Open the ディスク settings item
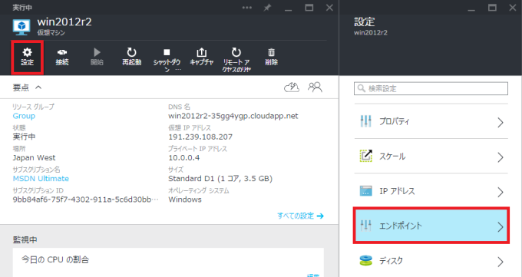The image size is (522, 277). (x=431, y=260)
